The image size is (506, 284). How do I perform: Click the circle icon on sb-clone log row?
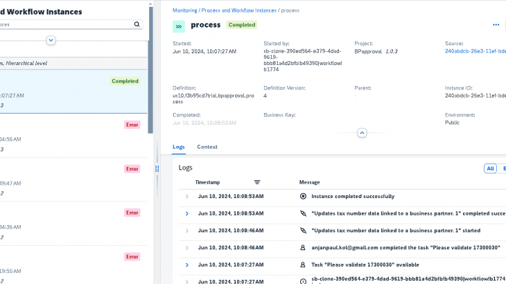303,281
